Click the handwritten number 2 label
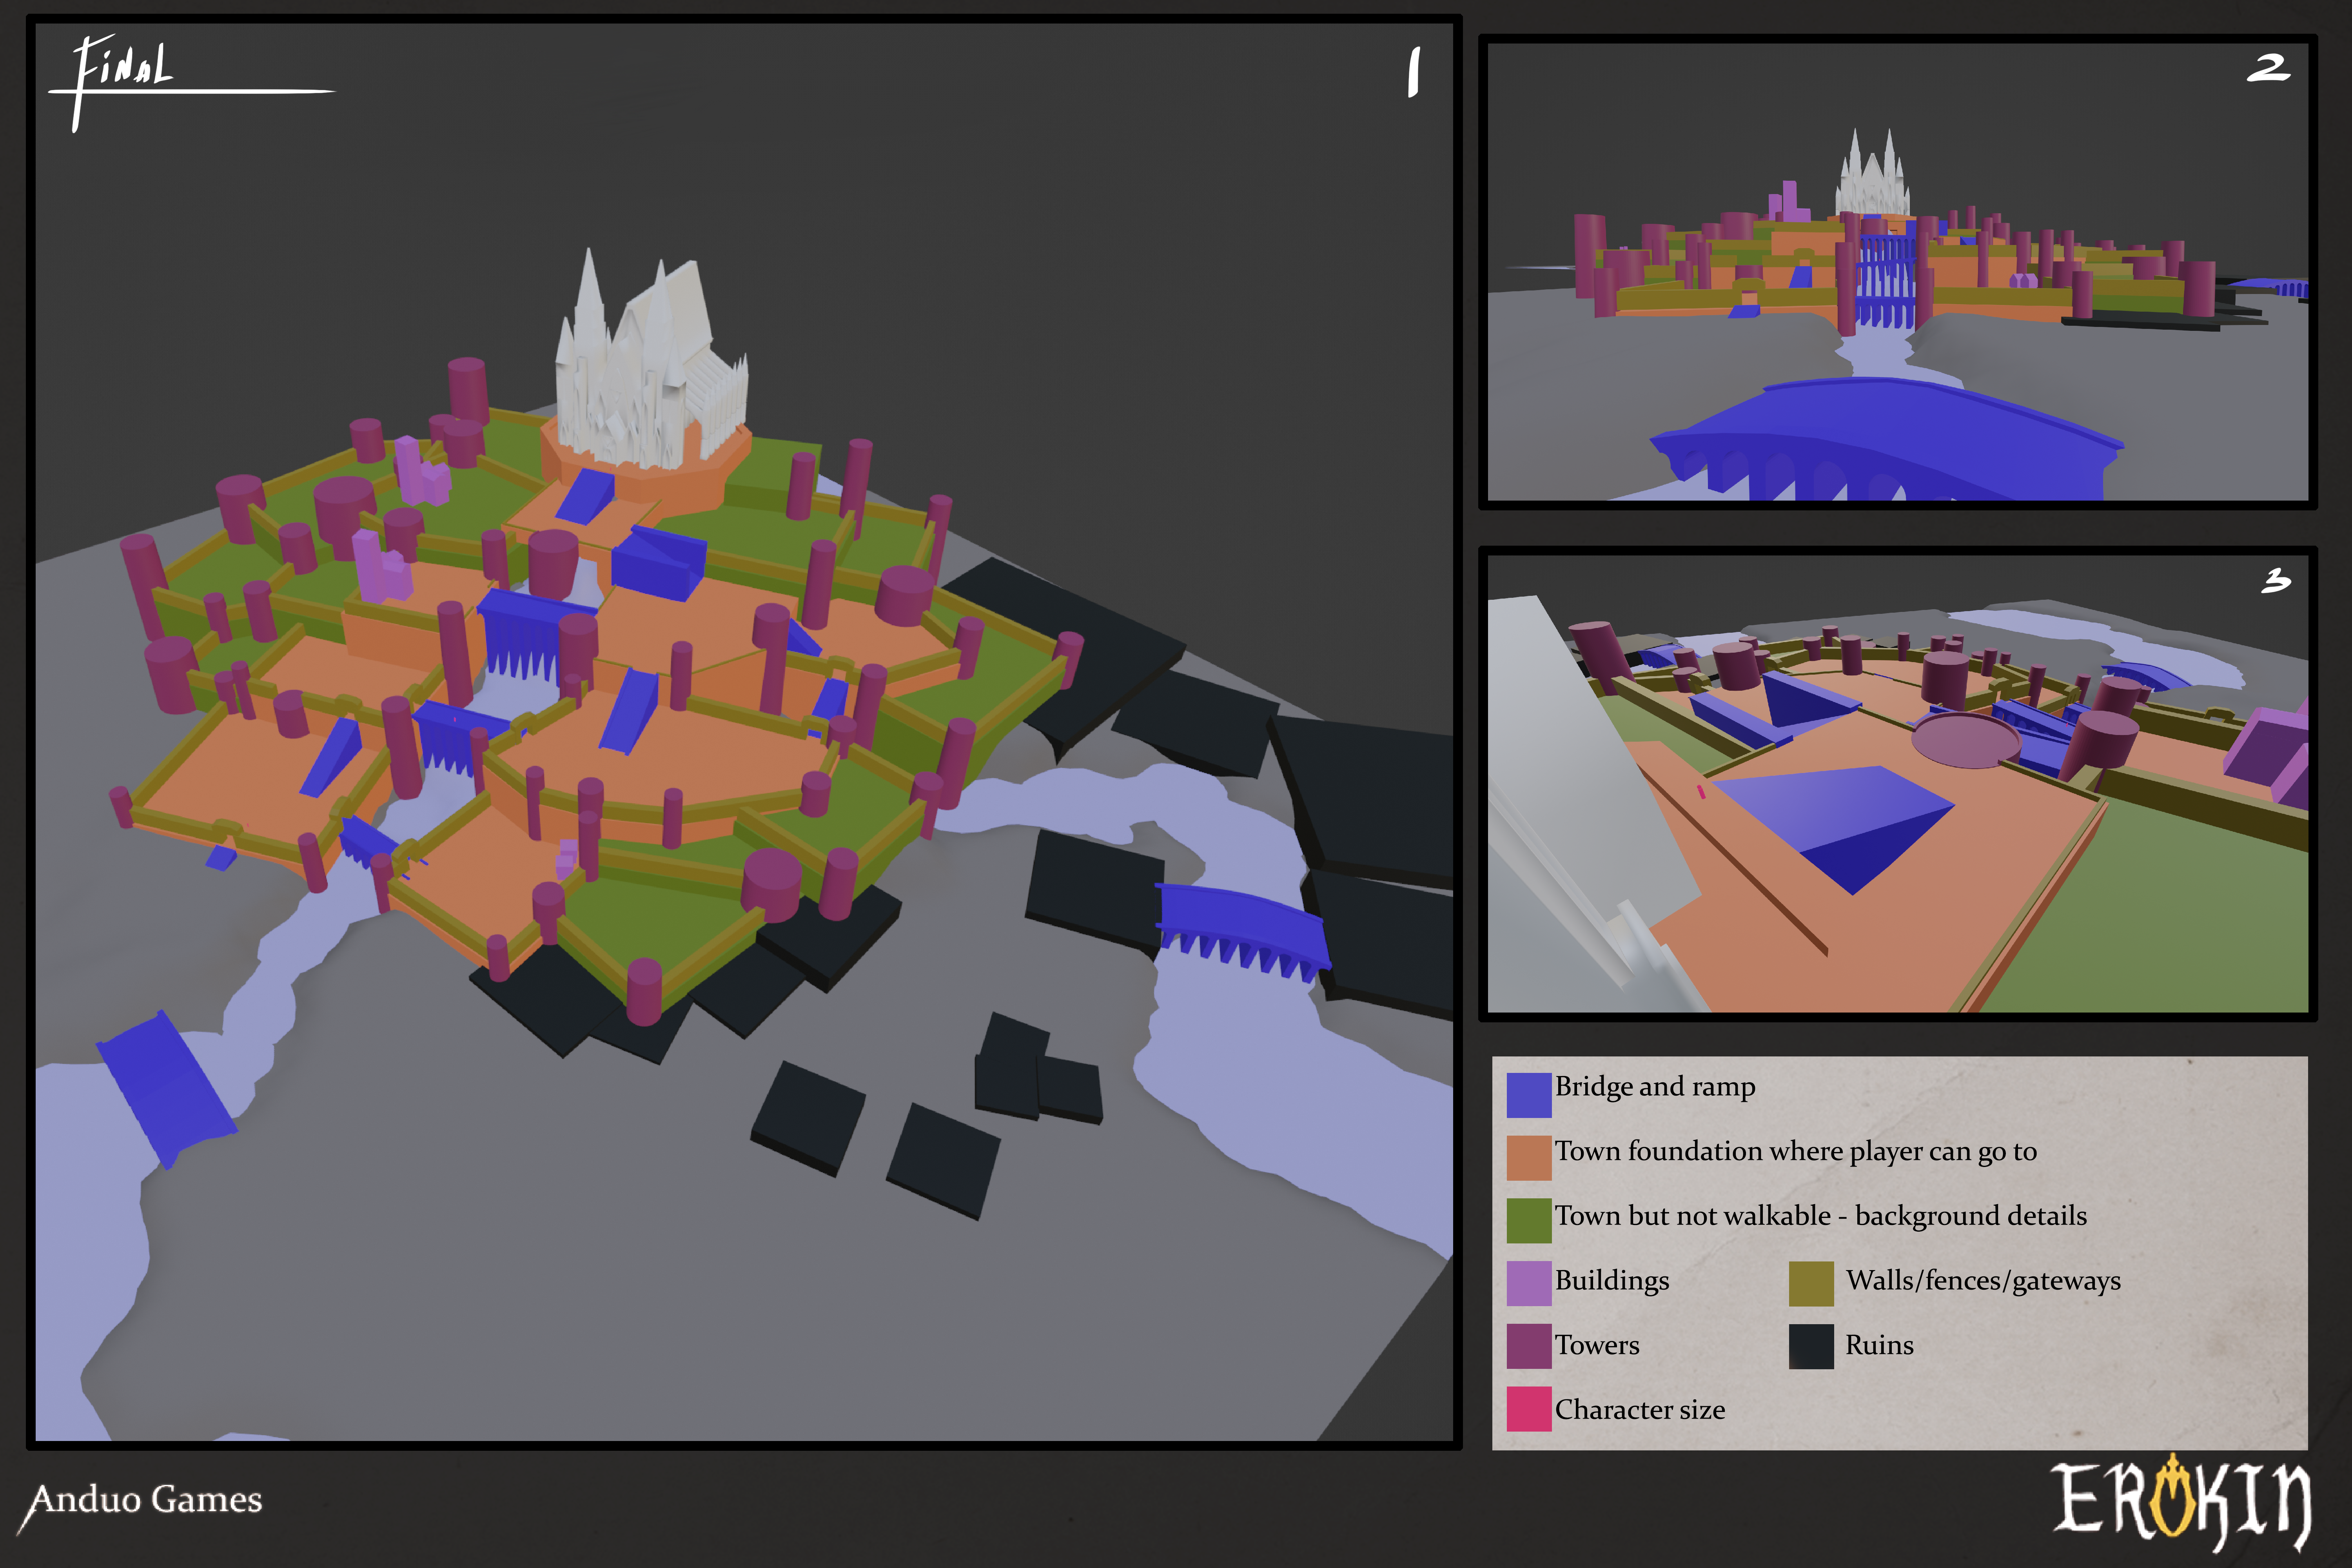2352x1568 pixels. point(2268,68)
